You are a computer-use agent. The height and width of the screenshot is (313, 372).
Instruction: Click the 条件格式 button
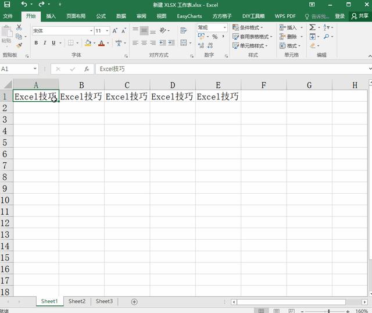(x=248, y=27)
